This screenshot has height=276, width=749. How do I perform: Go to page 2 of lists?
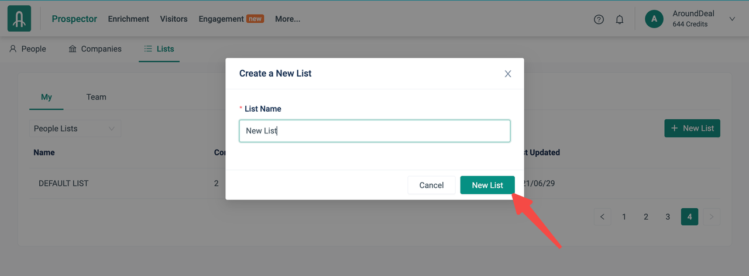(x=646, y=217)
